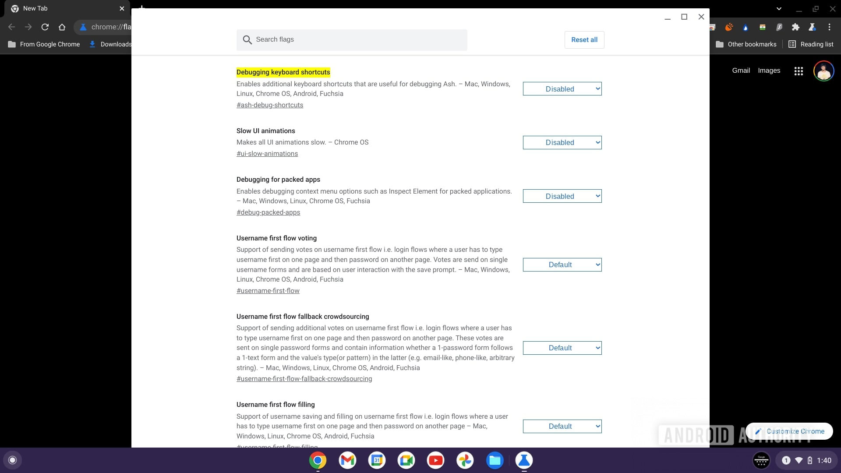Click Reset all button

[x=584, y=40]
